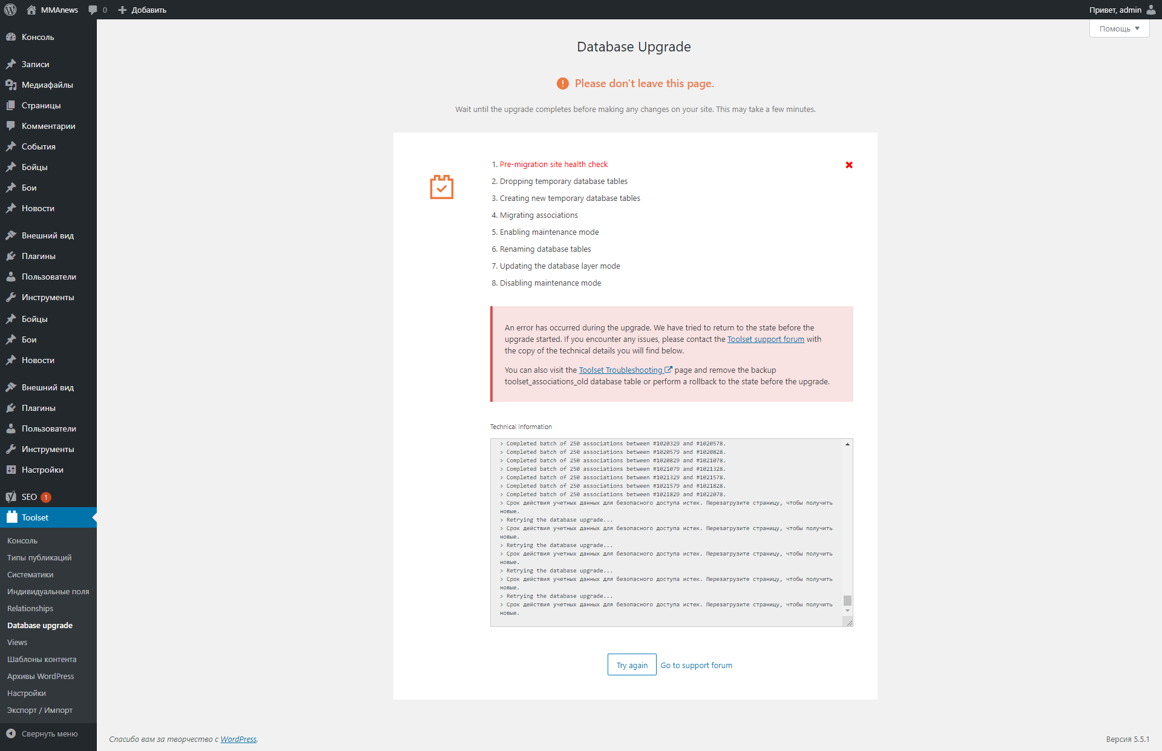Image resolution: width=1162 pixels, height=751 pixels.
Task: Click step 'Enabling maintenance mode'
Action: pos(550,232)
